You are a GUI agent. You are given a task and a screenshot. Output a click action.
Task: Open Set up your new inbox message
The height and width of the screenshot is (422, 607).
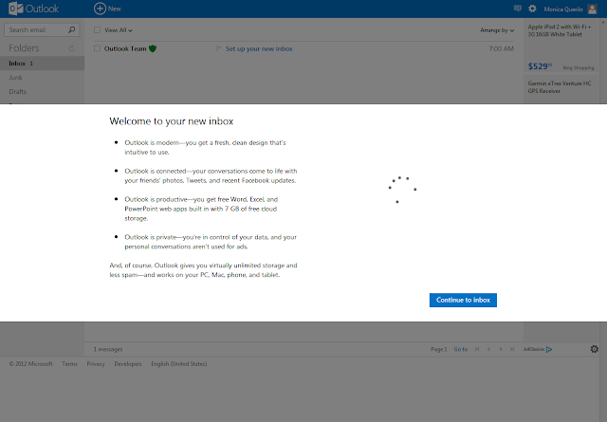click(259, 48)
